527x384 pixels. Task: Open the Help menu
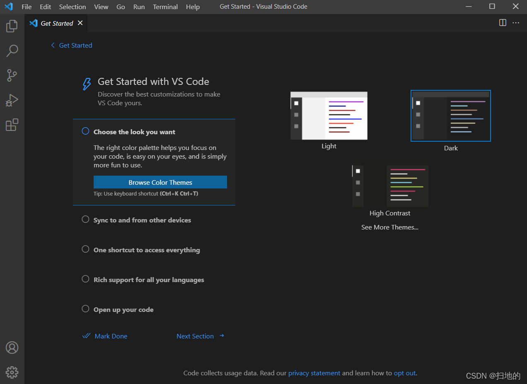pos(193,7)
